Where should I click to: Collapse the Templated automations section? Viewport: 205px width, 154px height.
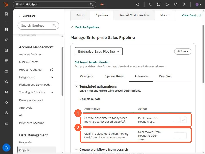pyautogui.click(x=76, y=86)
